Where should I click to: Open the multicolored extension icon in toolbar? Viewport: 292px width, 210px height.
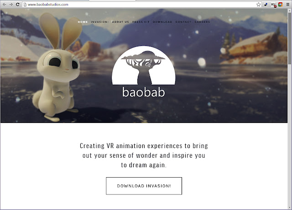tap(281, 5)
